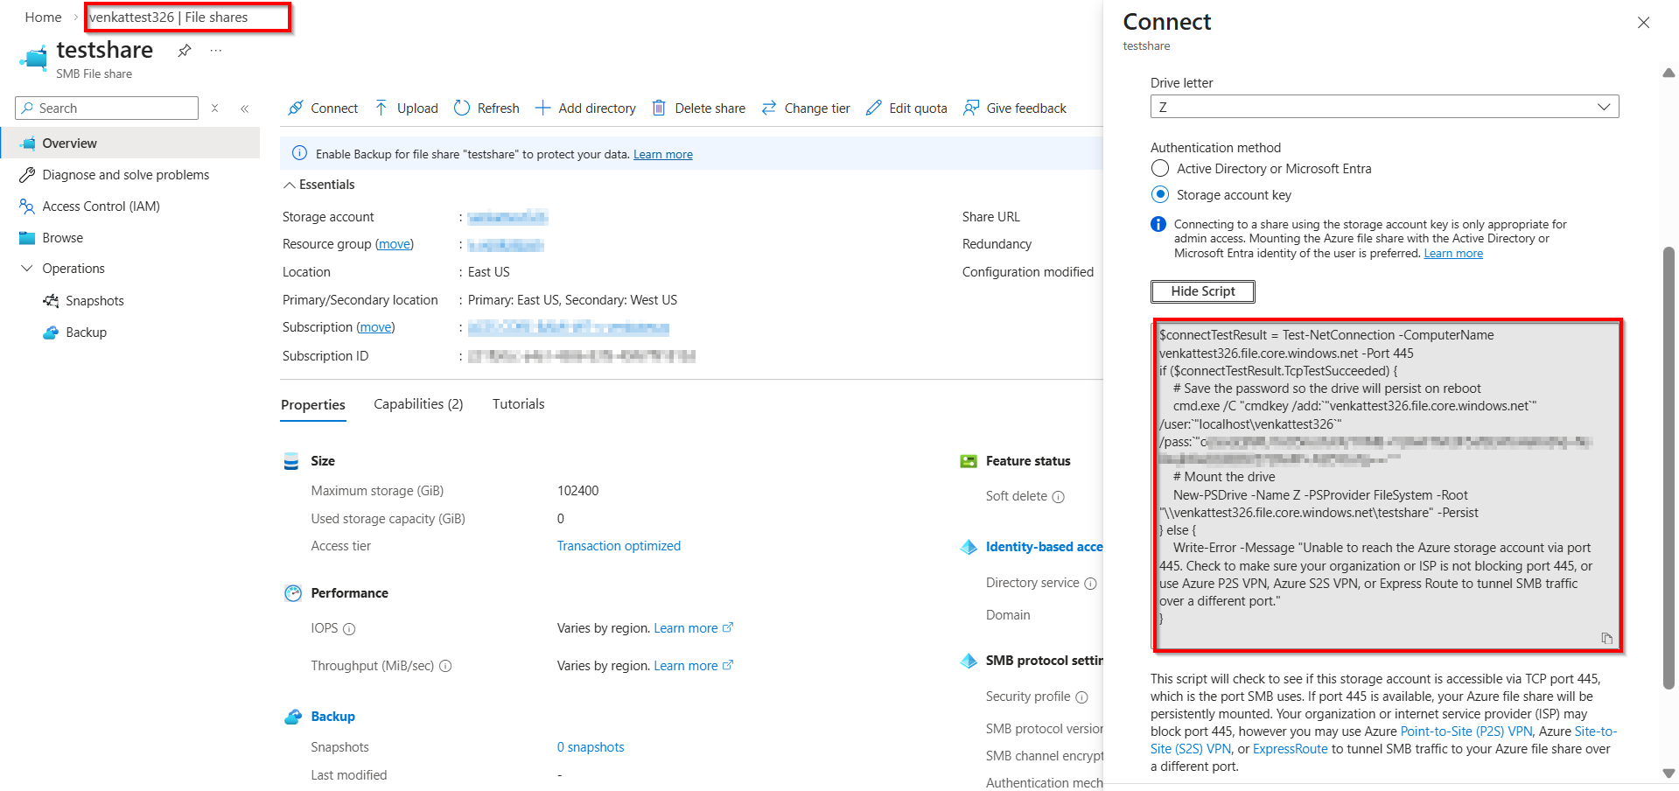Click the info icon next to Directory service
Viewport: 1679px width, 791px height.
(1090, 584)
